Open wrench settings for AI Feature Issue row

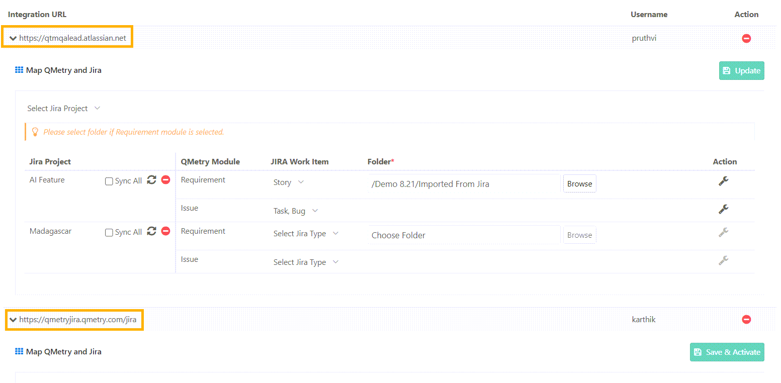(x=723, y=209)
